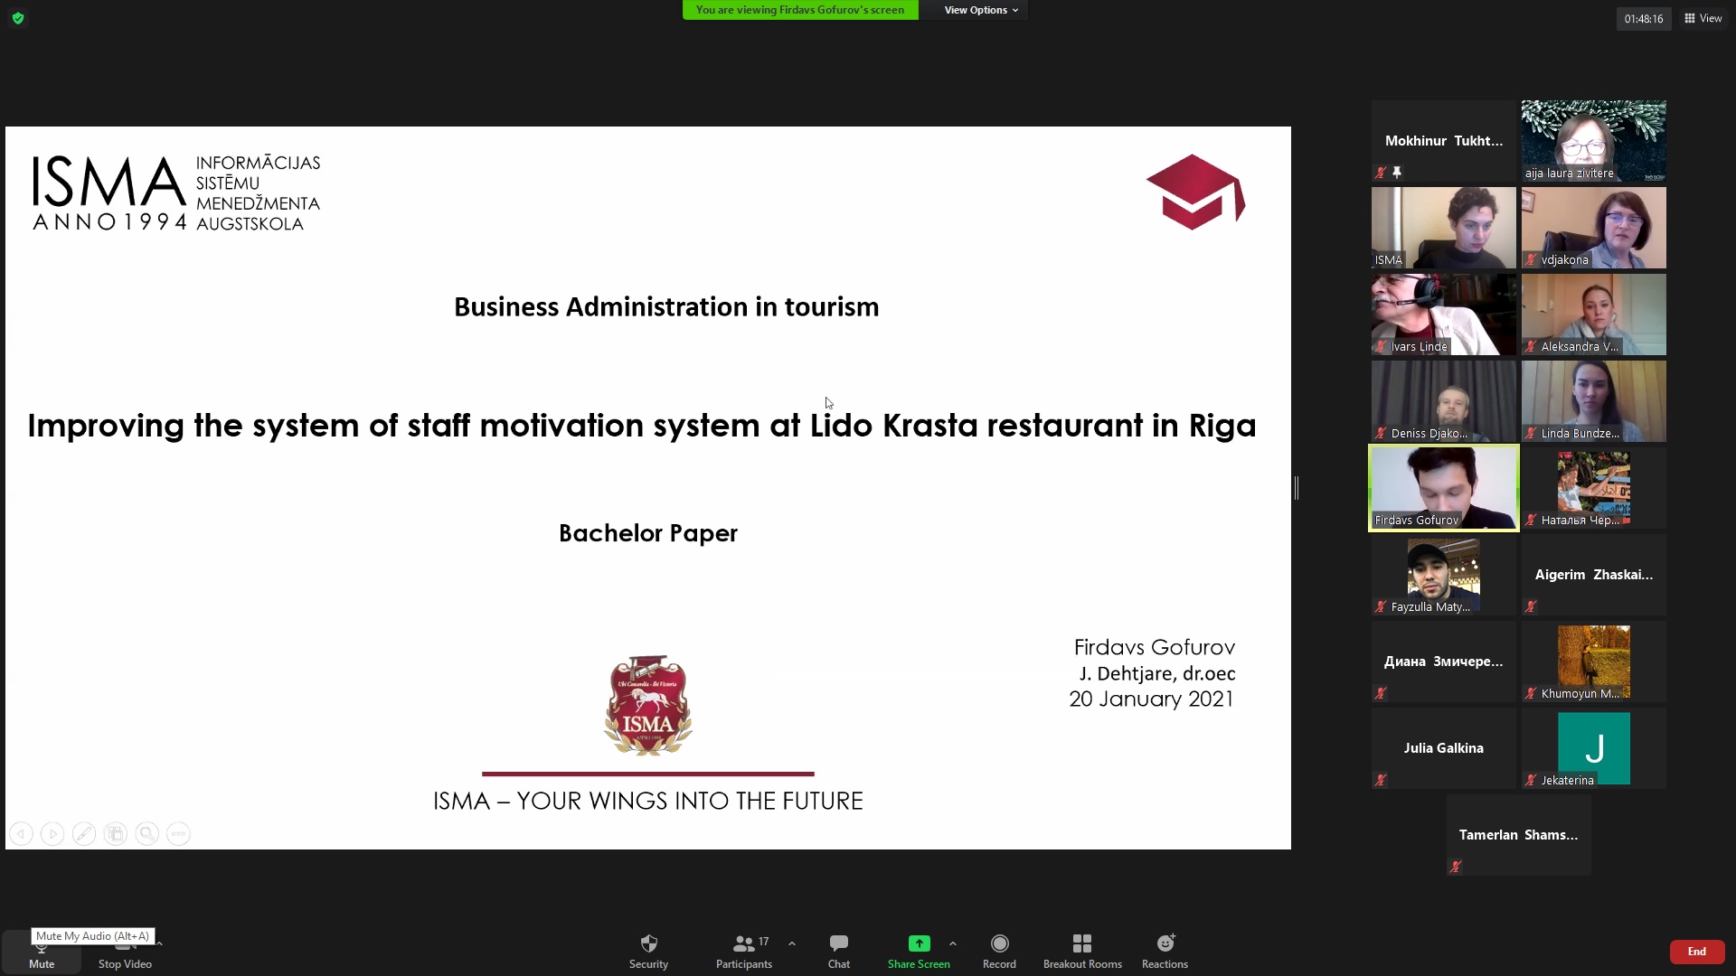This screenshot has height=976, width=1736.
Task: Click the grid View layout button
Action: point(1703,18)
